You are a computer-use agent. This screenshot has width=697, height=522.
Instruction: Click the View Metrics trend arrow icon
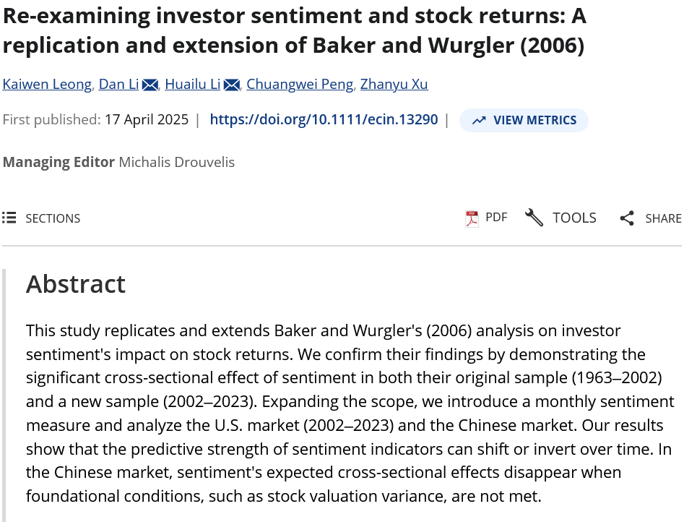pyautogui.click(x=479, y=120)
